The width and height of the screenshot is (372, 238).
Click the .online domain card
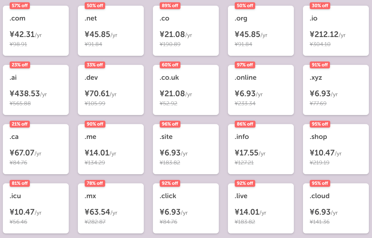click(x=261, y=90)
